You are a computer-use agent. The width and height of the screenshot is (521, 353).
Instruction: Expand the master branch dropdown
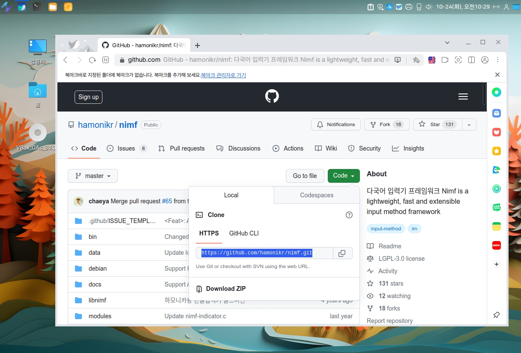tap(93, 176)
